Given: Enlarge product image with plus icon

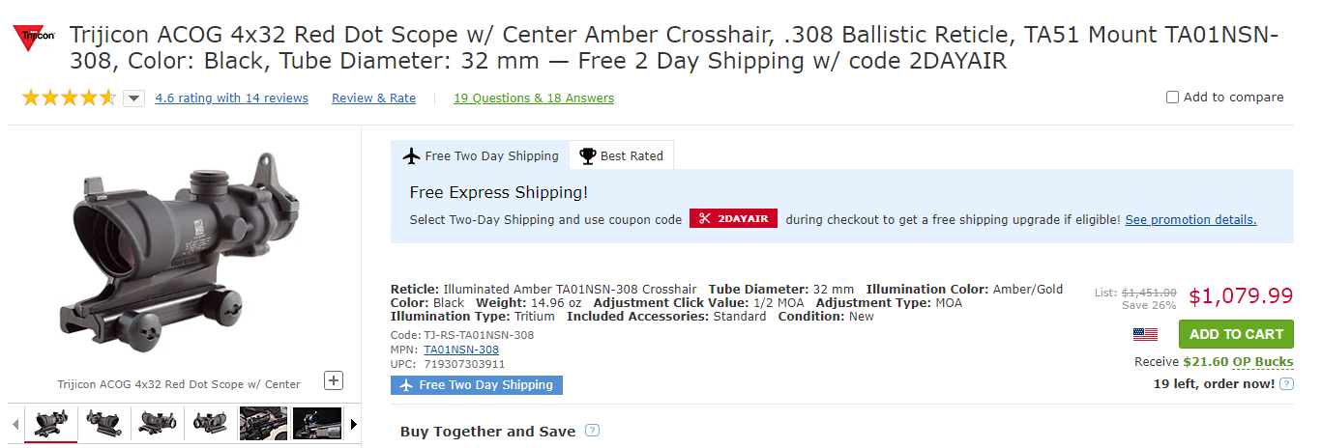Looking at the screenshot, I should point(334,380).
